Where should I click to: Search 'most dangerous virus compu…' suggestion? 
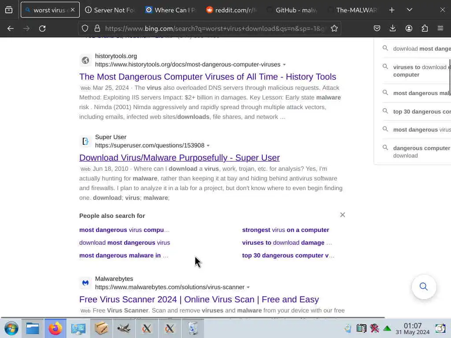tap(124, 230)
